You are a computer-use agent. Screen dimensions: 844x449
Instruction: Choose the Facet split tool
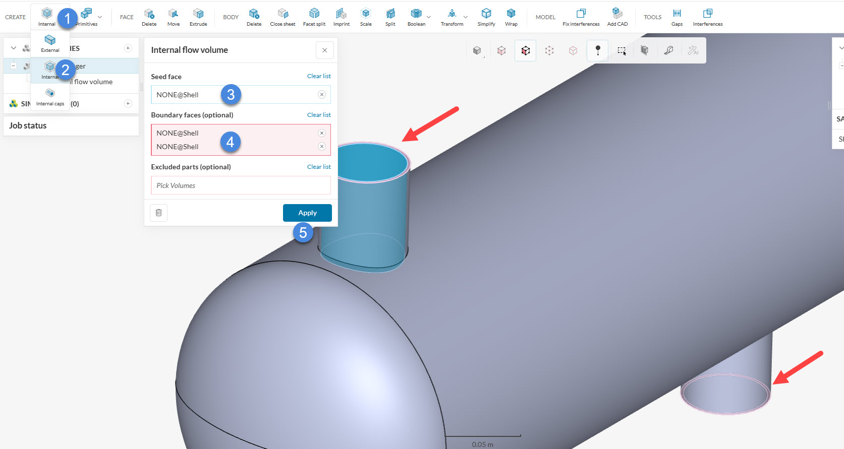click(314, 17)
